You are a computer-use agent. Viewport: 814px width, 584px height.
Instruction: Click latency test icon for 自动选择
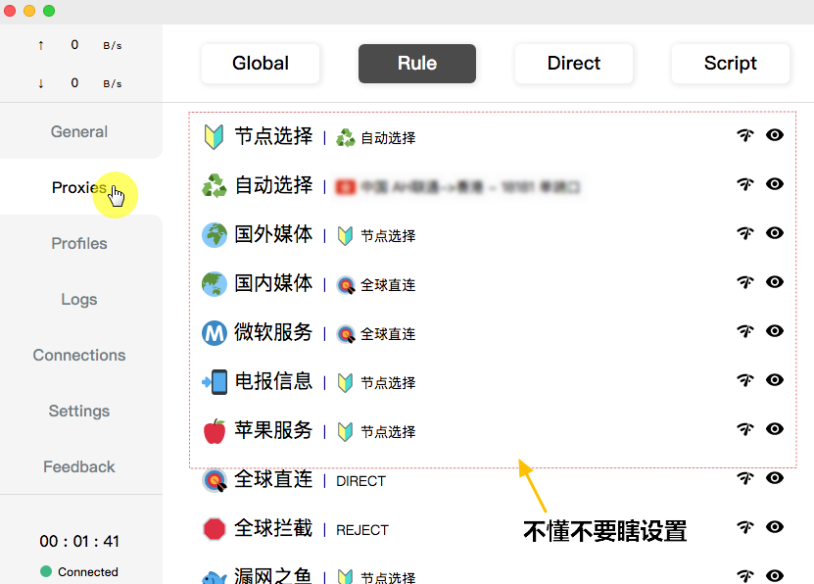[744, 184]
